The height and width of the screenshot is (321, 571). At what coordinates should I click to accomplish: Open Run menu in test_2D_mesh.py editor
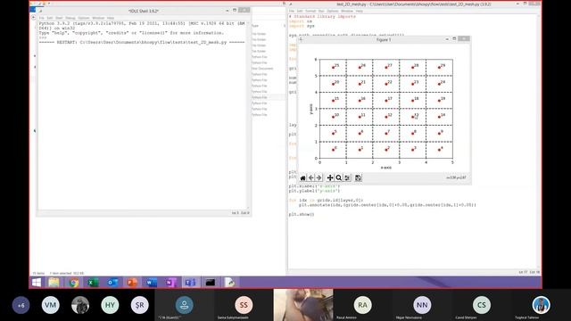click(x=321, y=11)
